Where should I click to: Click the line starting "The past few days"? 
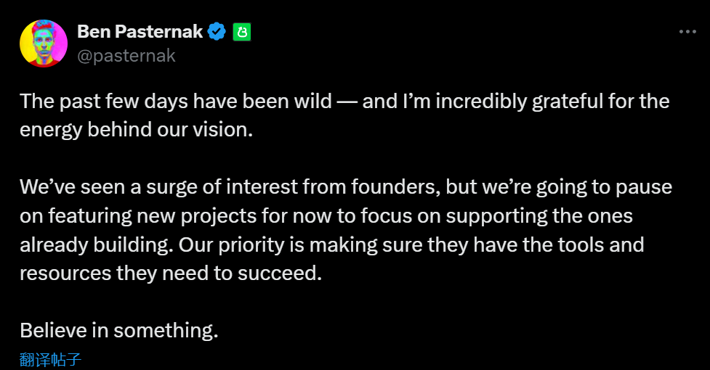344,101
